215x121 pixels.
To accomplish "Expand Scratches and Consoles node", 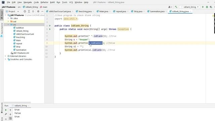I will click(x=5, y=59).
